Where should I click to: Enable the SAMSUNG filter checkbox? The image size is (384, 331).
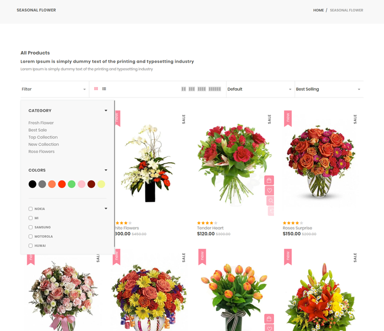click(31, 227)
